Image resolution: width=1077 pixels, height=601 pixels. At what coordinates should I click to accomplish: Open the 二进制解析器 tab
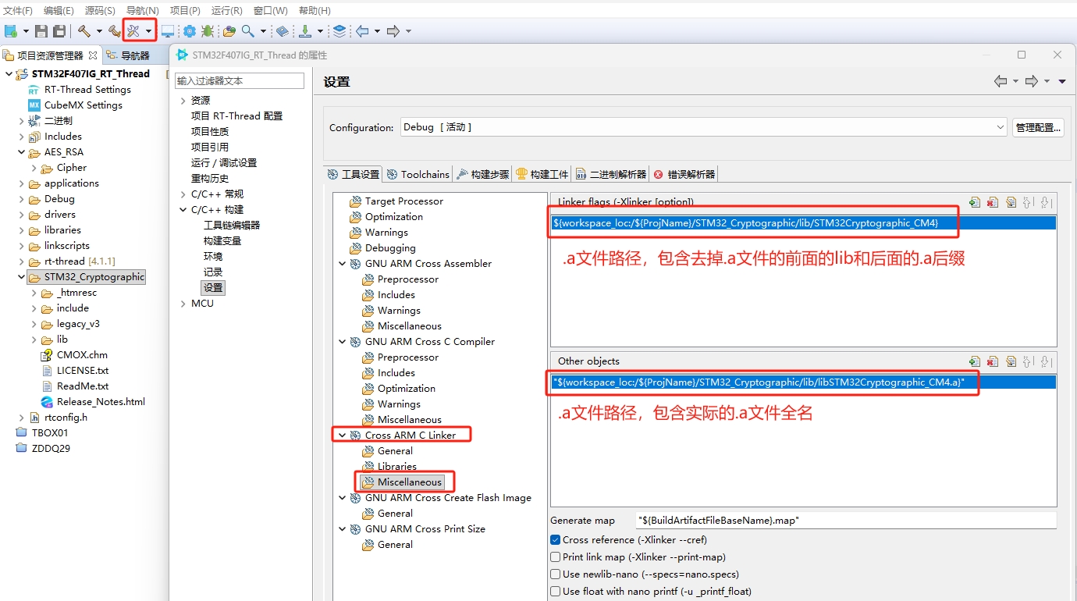611,174
